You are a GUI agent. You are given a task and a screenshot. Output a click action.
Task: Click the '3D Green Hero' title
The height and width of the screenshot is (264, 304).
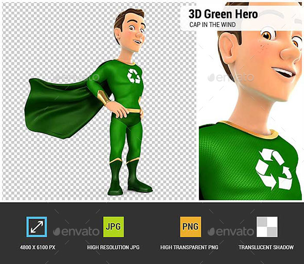tap(223, 14)
